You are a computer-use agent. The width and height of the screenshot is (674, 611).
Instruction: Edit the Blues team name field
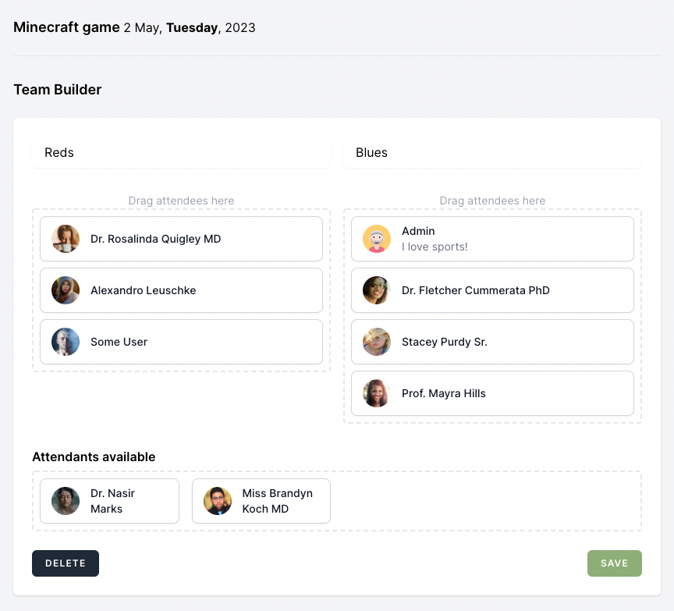coord(492,153)
